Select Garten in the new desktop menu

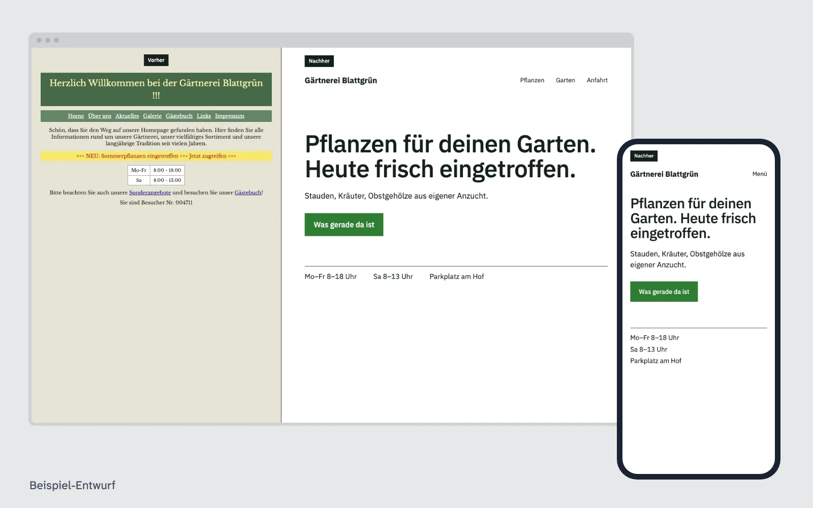(566, 80)
